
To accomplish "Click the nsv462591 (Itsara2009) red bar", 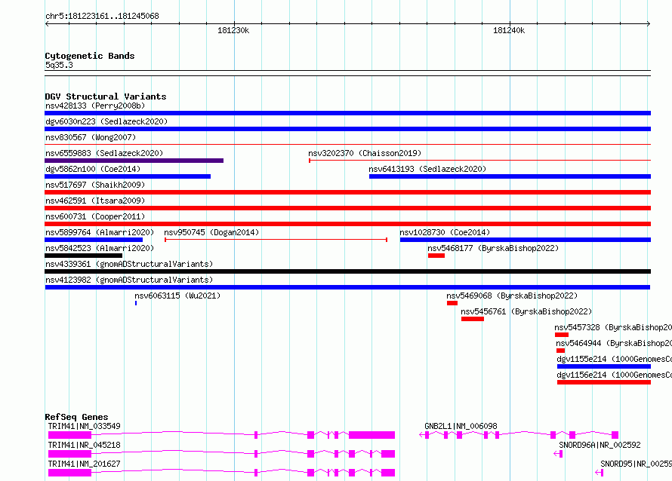I will (x=347, y=208).
